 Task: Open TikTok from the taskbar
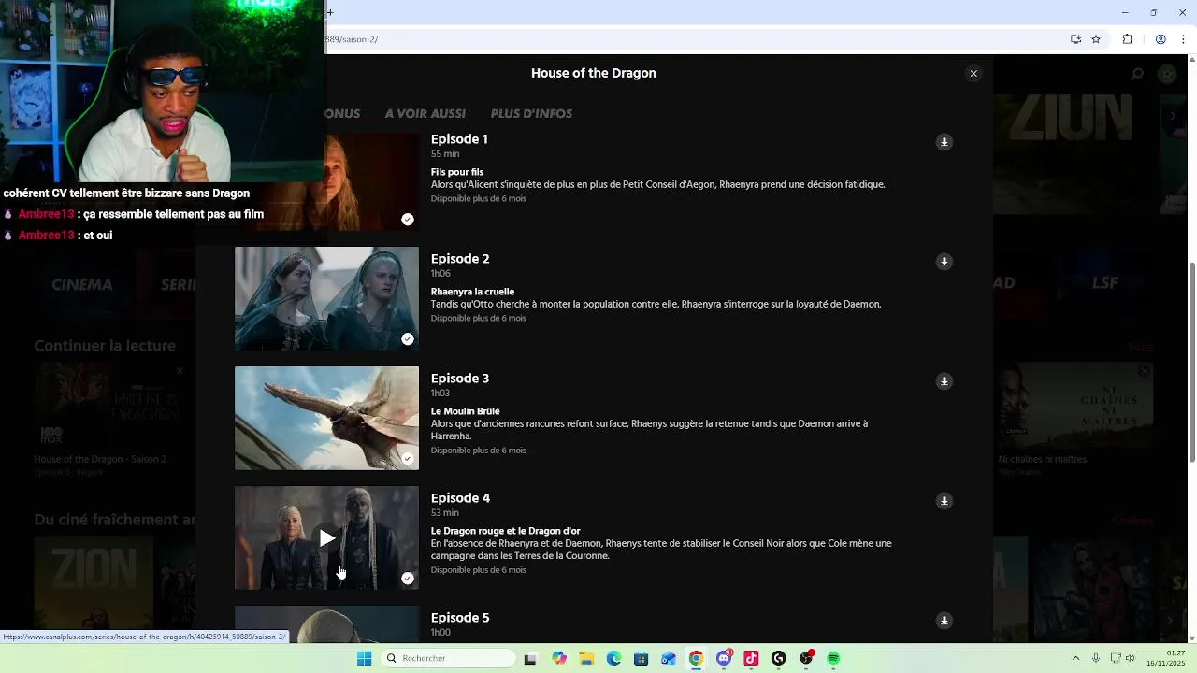751,658
